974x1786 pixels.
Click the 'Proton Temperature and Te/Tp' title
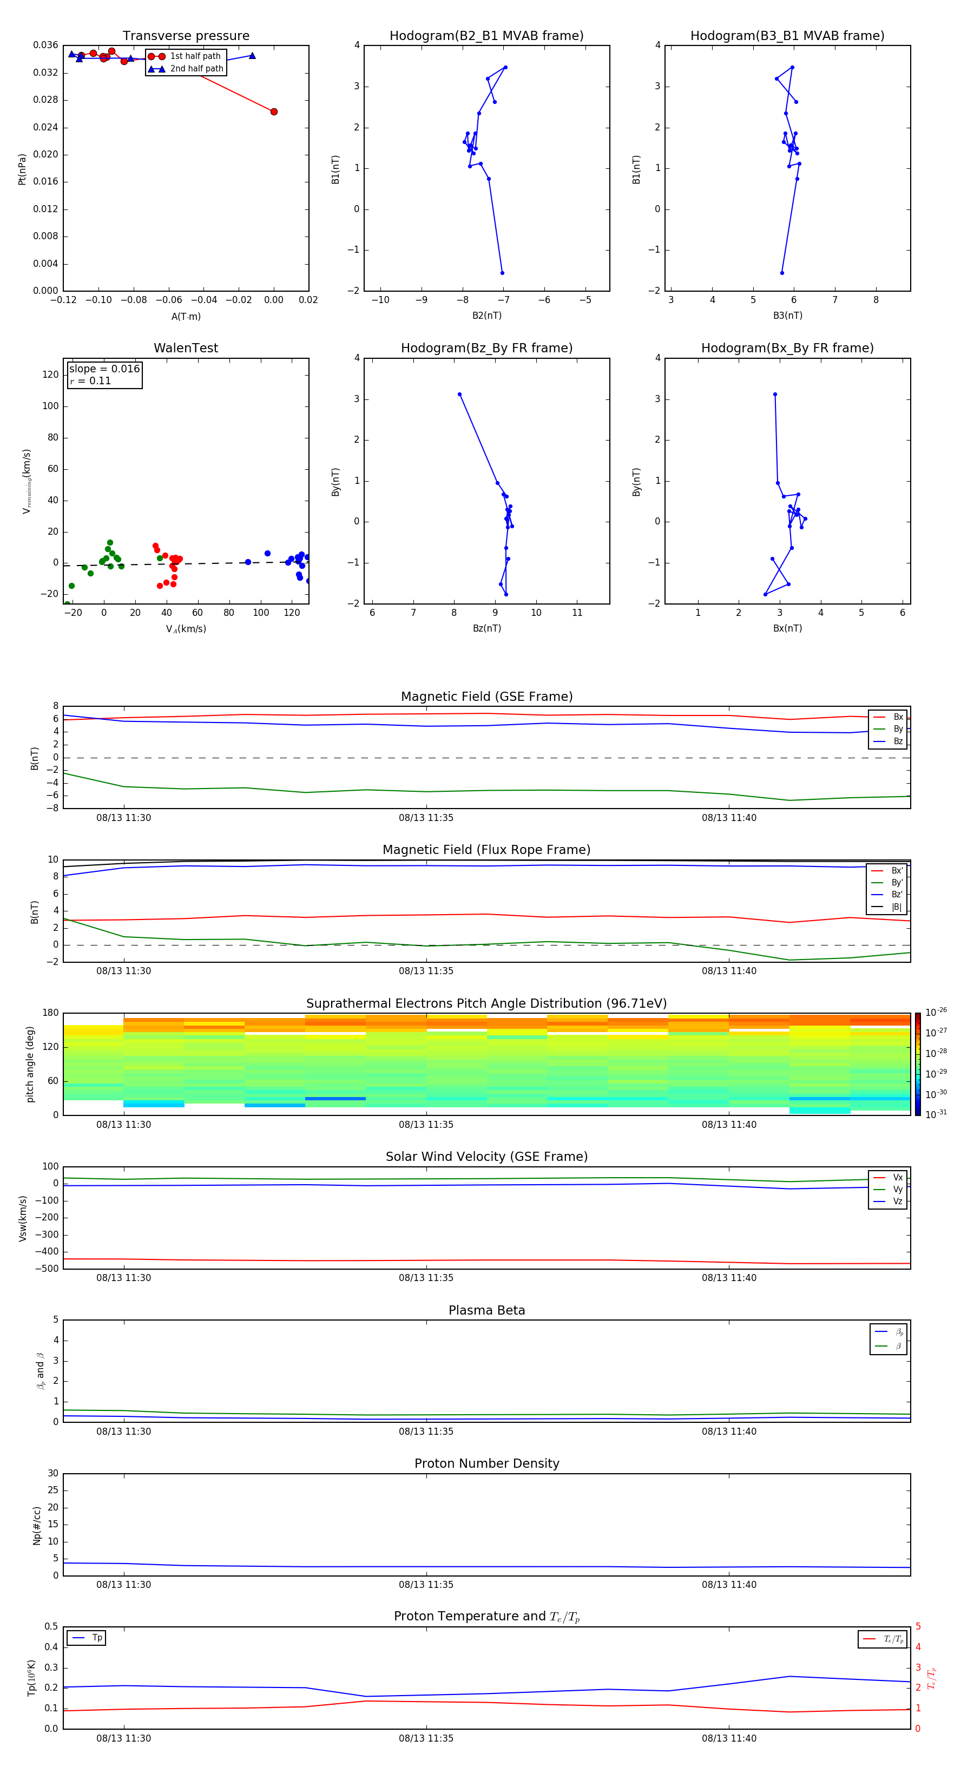pyautogui.click(x=486, y=1617)
